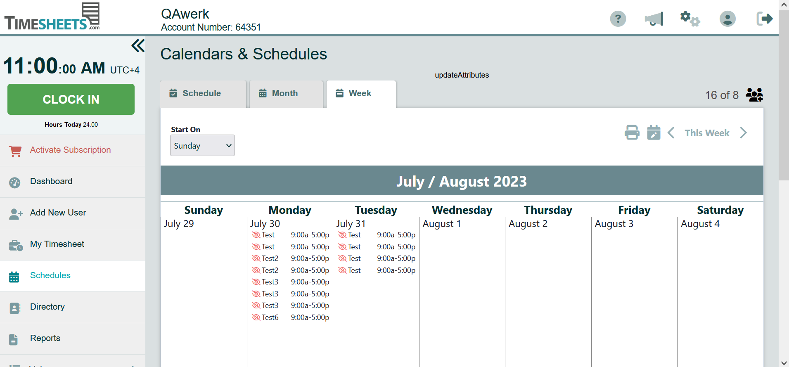The height and width of the screenshot is (367, 789).
Task: Open the add users group icon
Action: pos(754,95)
